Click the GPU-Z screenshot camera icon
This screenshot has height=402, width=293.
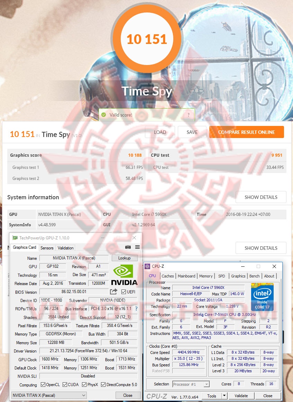click(128, 247)
